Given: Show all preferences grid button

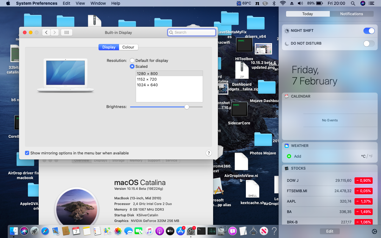Looking at the screenshot, I should click(67, 32).
